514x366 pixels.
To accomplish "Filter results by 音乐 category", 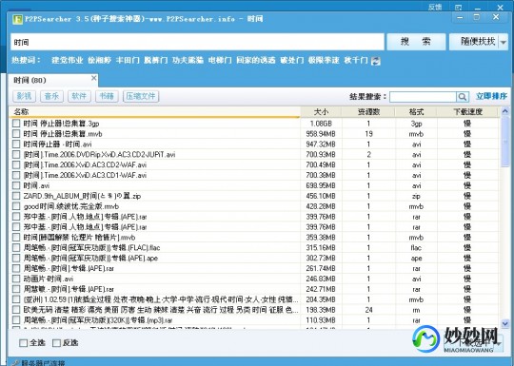I will pos(51,96).
